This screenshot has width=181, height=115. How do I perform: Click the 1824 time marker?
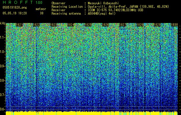coord(71,25)
